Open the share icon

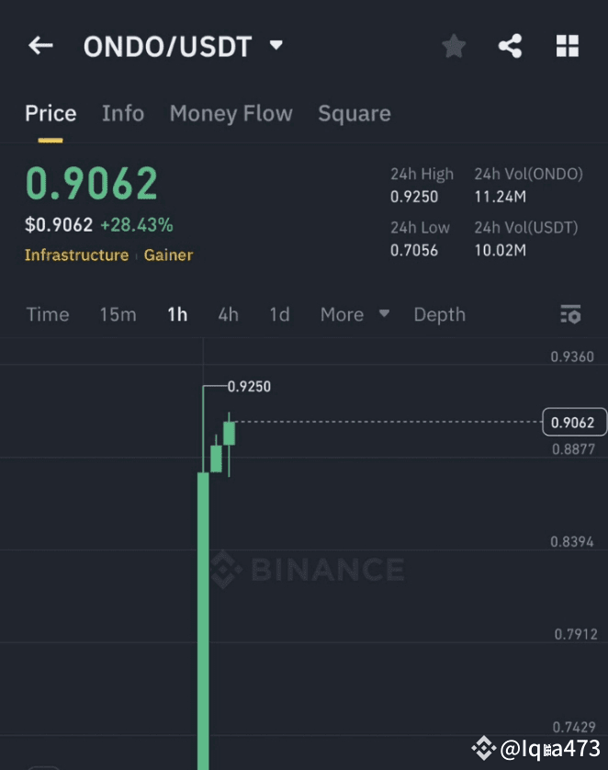click(x=511, y=46)
